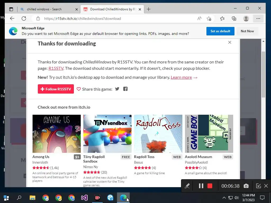This screenshot has height=203, width=271.
Task: Open Learn more about itch.io app
Action: (181, 77)
